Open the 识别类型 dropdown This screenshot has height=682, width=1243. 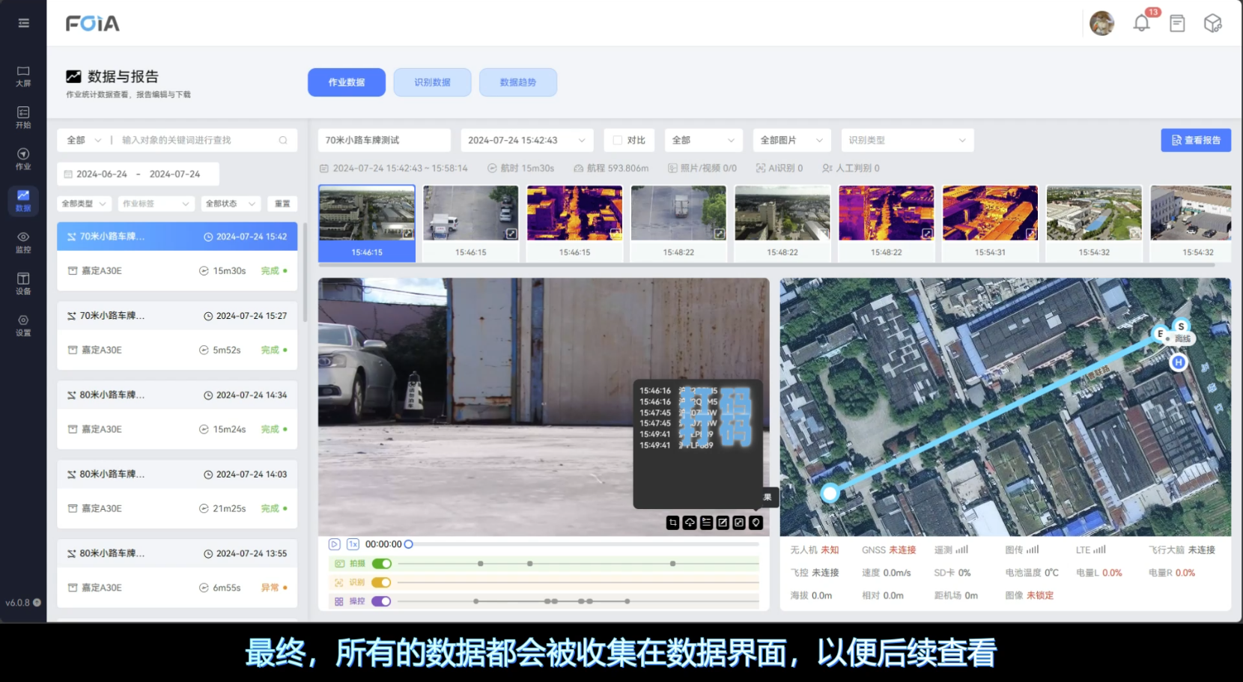[906, 140]
